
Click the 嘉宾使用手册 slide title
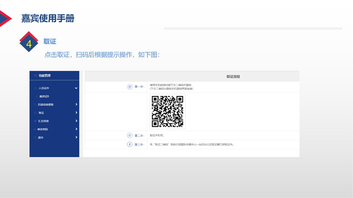[x=48, y=18]
